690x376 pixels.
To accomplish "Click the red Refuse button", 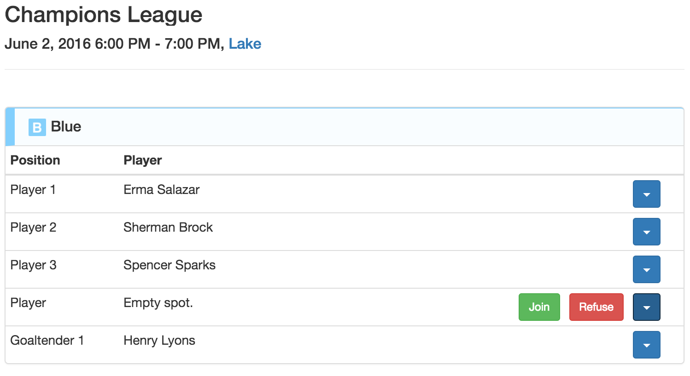I will click(596, 307).
